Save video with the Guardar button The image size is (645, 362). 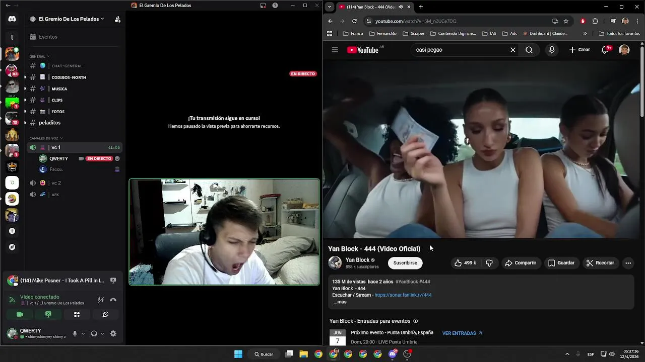[x=561, y=263]
